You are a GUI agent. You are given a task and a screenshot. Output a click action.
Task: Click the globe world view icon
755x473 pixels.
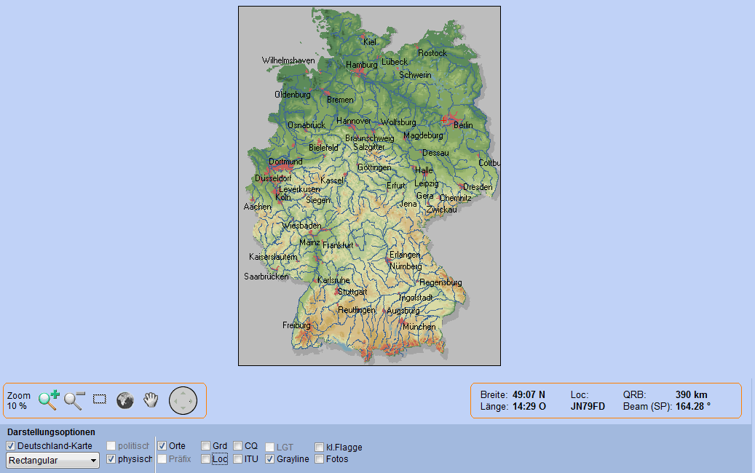click(125, 400)
